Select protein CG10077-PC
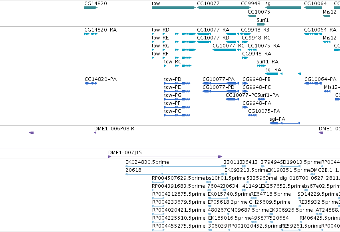 [232, 99]
